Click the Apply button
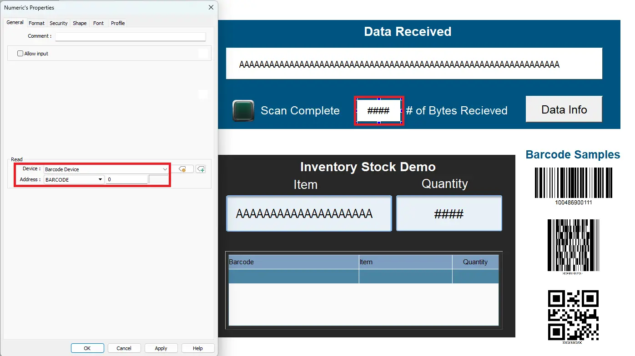The image size is (635, 356). point(161,348)
